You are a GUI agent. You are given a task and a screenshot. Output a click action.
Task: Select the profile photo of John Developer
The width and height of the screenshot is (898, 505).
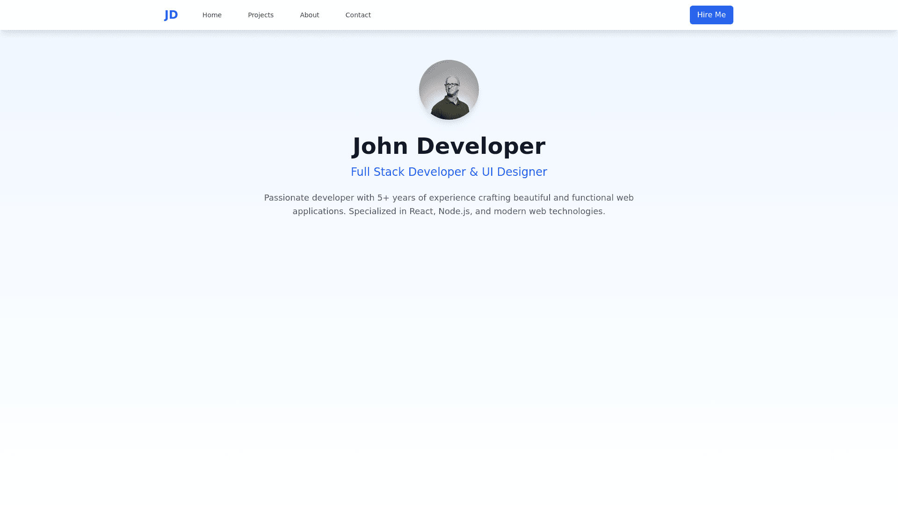tap(449, 90)
